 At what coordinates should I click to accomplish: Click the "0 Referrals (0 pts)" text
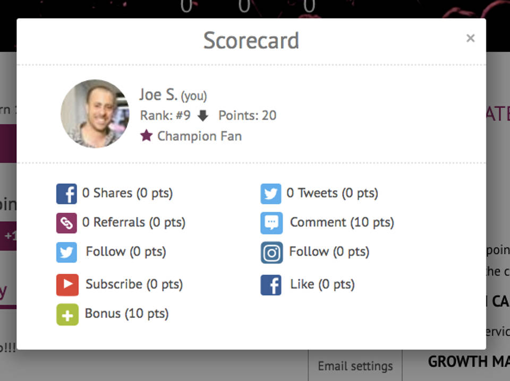tap(134, 222)
